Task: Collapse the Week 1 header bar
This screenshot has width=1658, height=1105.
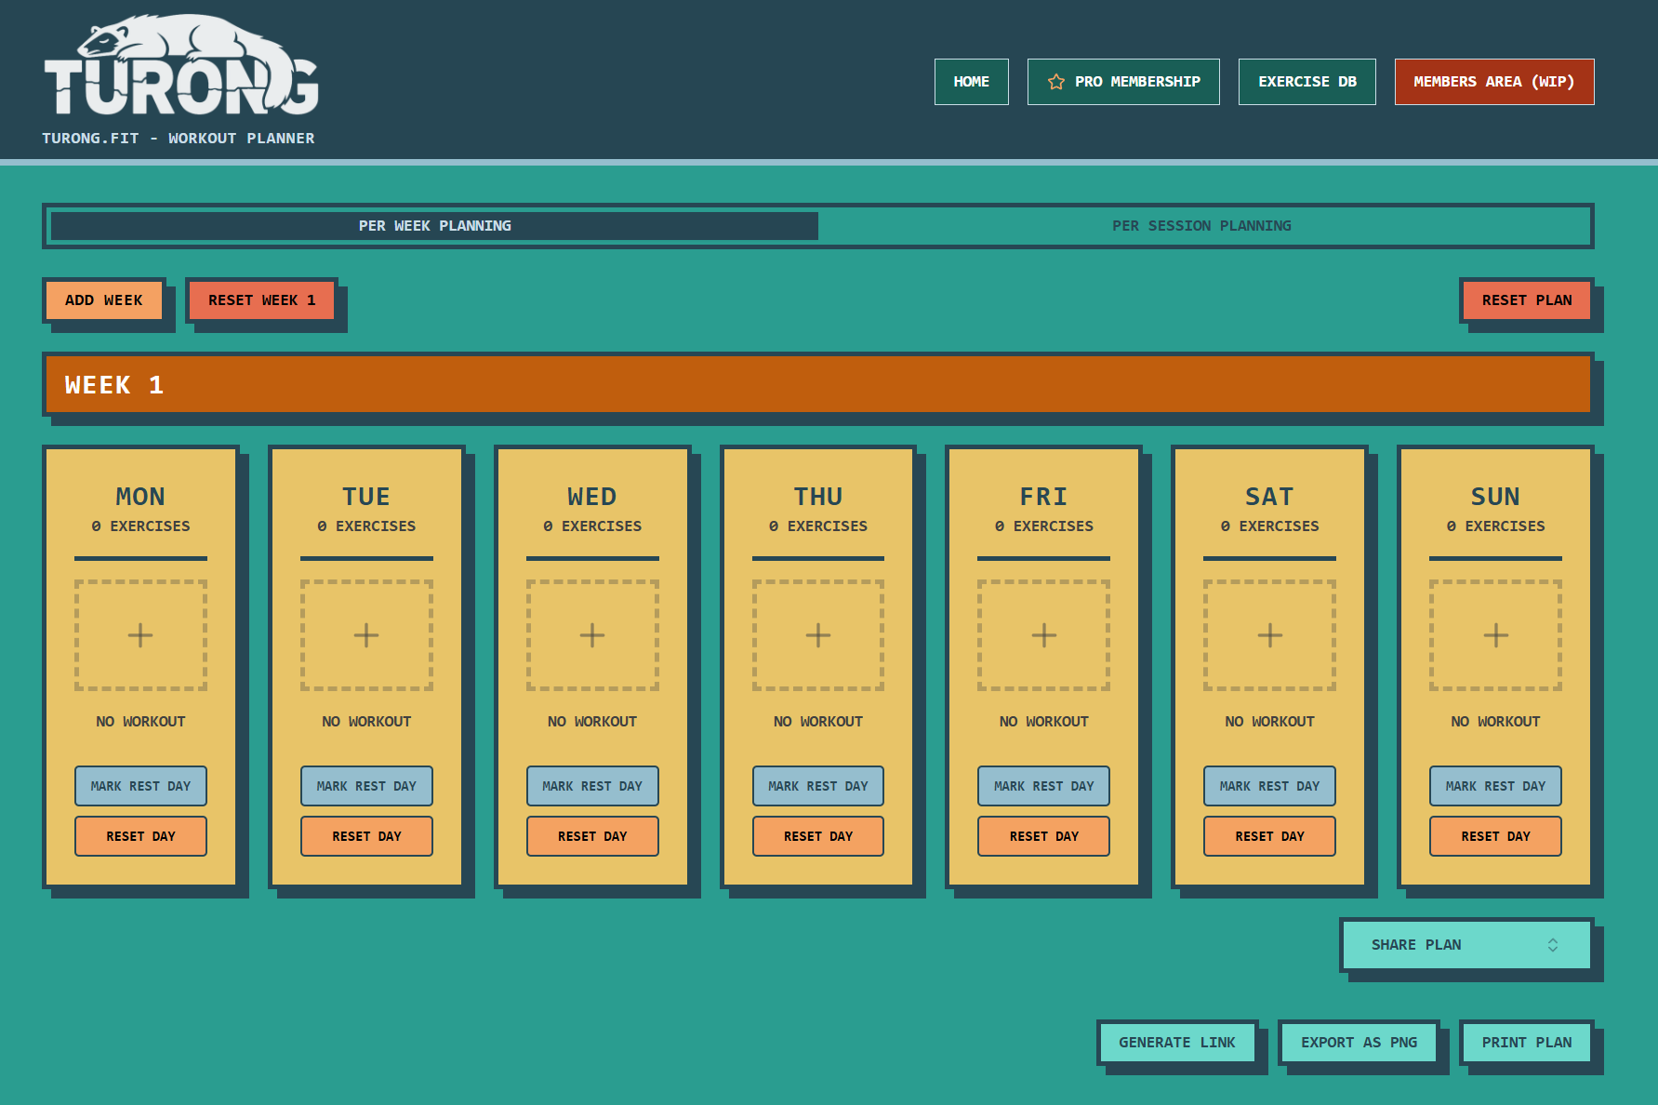Action: (x=817, y=385)
